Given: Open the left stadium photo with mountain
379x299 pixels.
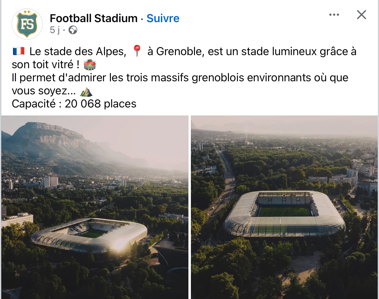Looking at the screenshot, I should pyautogui.click(x=95, y=207).
